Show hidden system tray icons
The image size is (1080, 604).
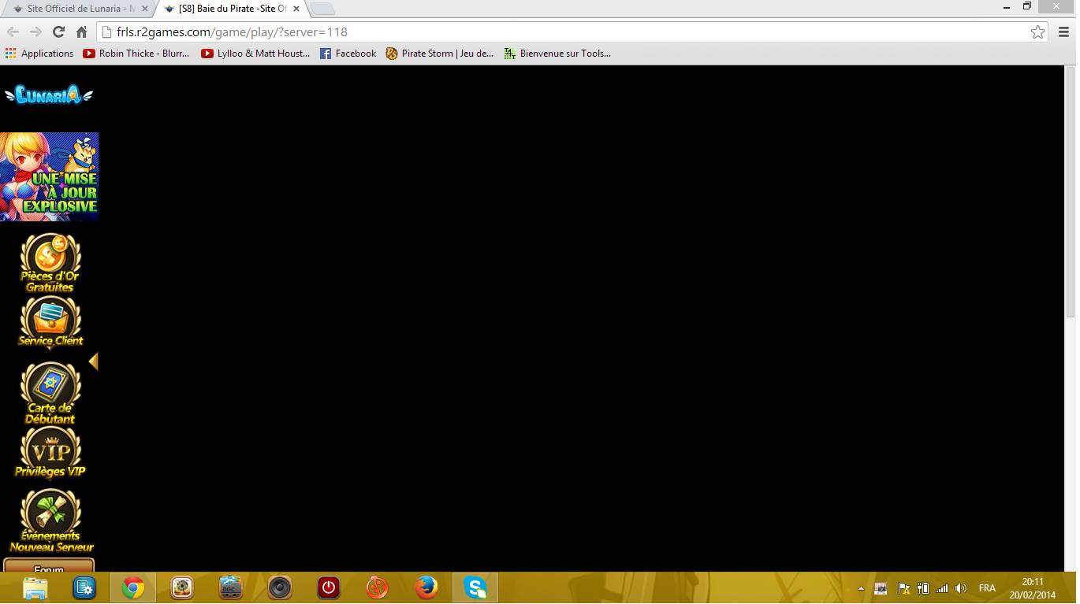coord(861,588)
